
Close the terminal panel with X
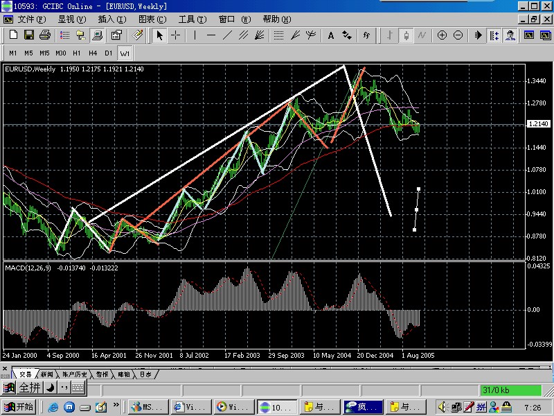click(x=5, y=369)
